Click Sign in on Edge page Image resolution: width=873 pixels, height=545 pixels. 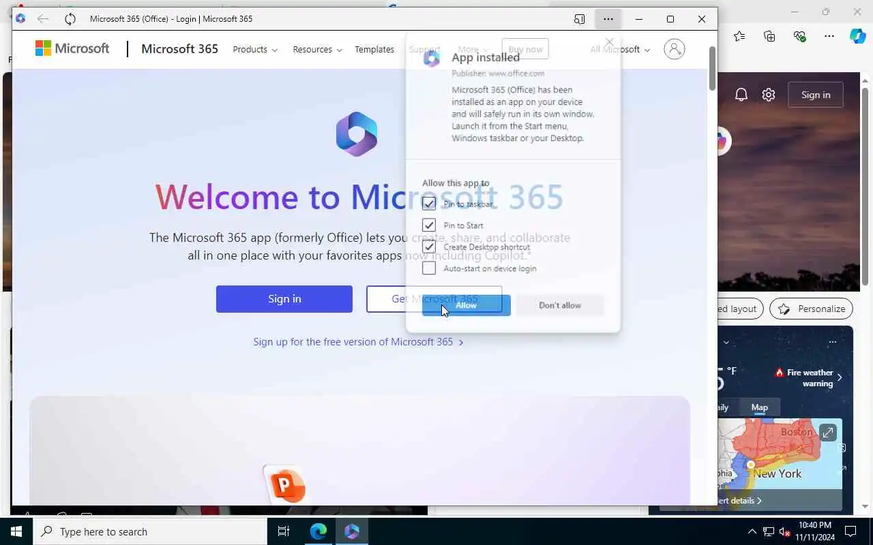pos(816,95)
